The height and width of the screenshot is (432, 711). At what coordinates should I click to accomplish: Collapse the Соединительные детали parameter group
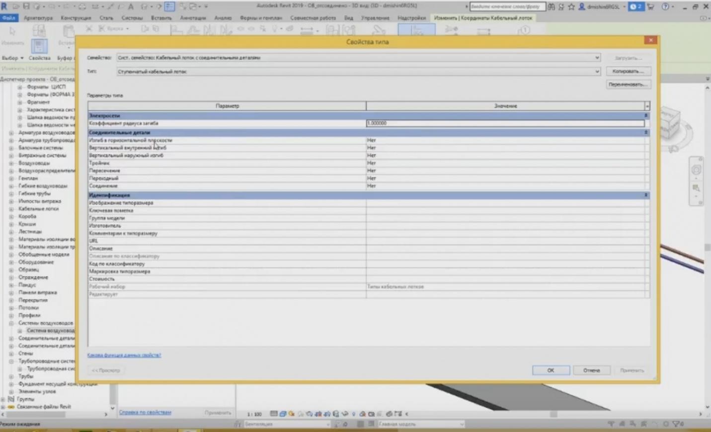(x=646, y=133)
